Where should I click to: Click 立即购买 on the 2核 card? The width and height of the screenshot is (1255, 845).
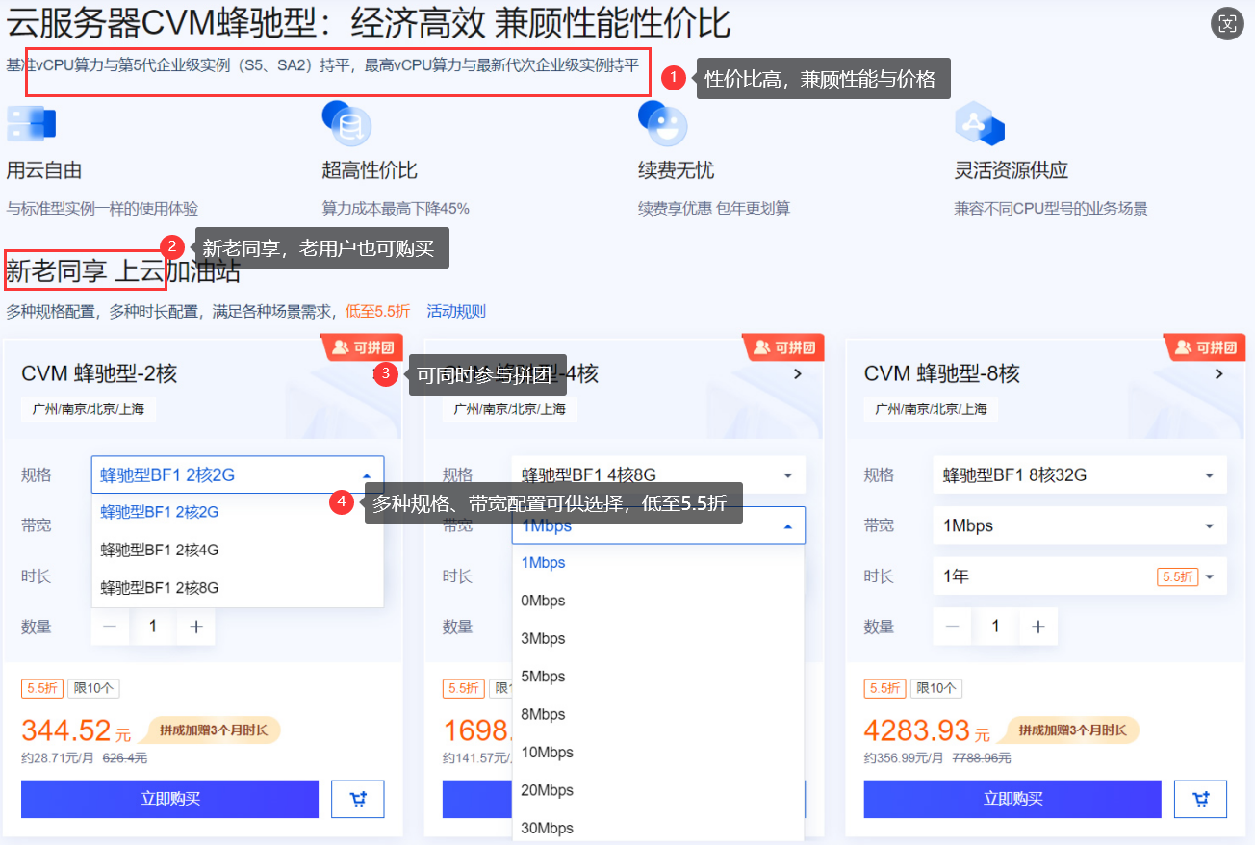click(169, 799)
